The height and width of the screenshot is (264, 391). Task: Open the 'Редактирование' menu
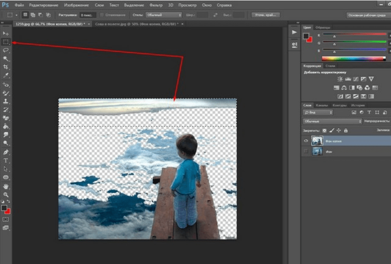click(44, 5)
